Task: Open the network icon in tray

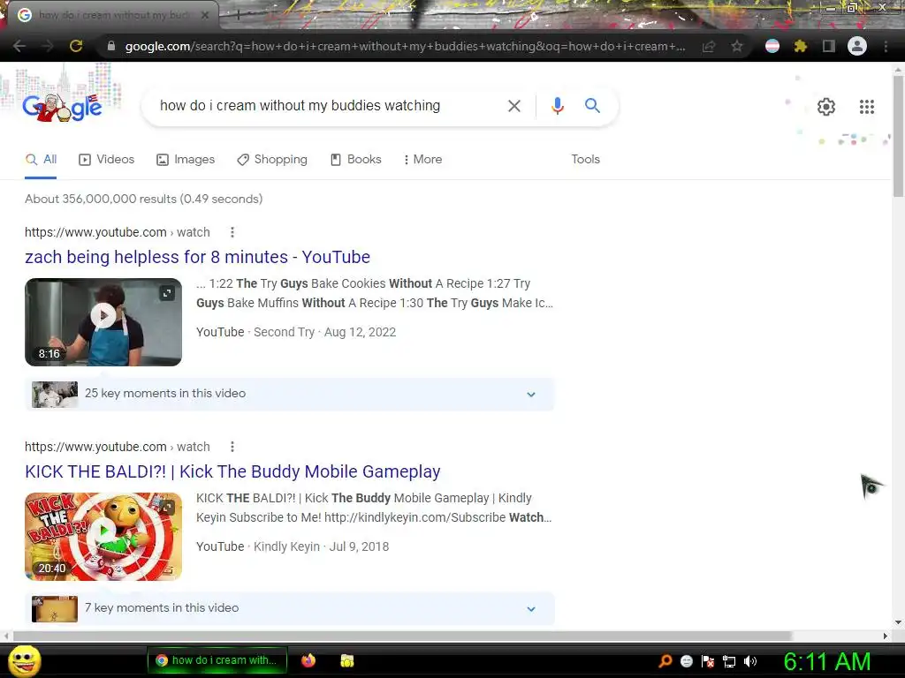Action: (729, 661)
